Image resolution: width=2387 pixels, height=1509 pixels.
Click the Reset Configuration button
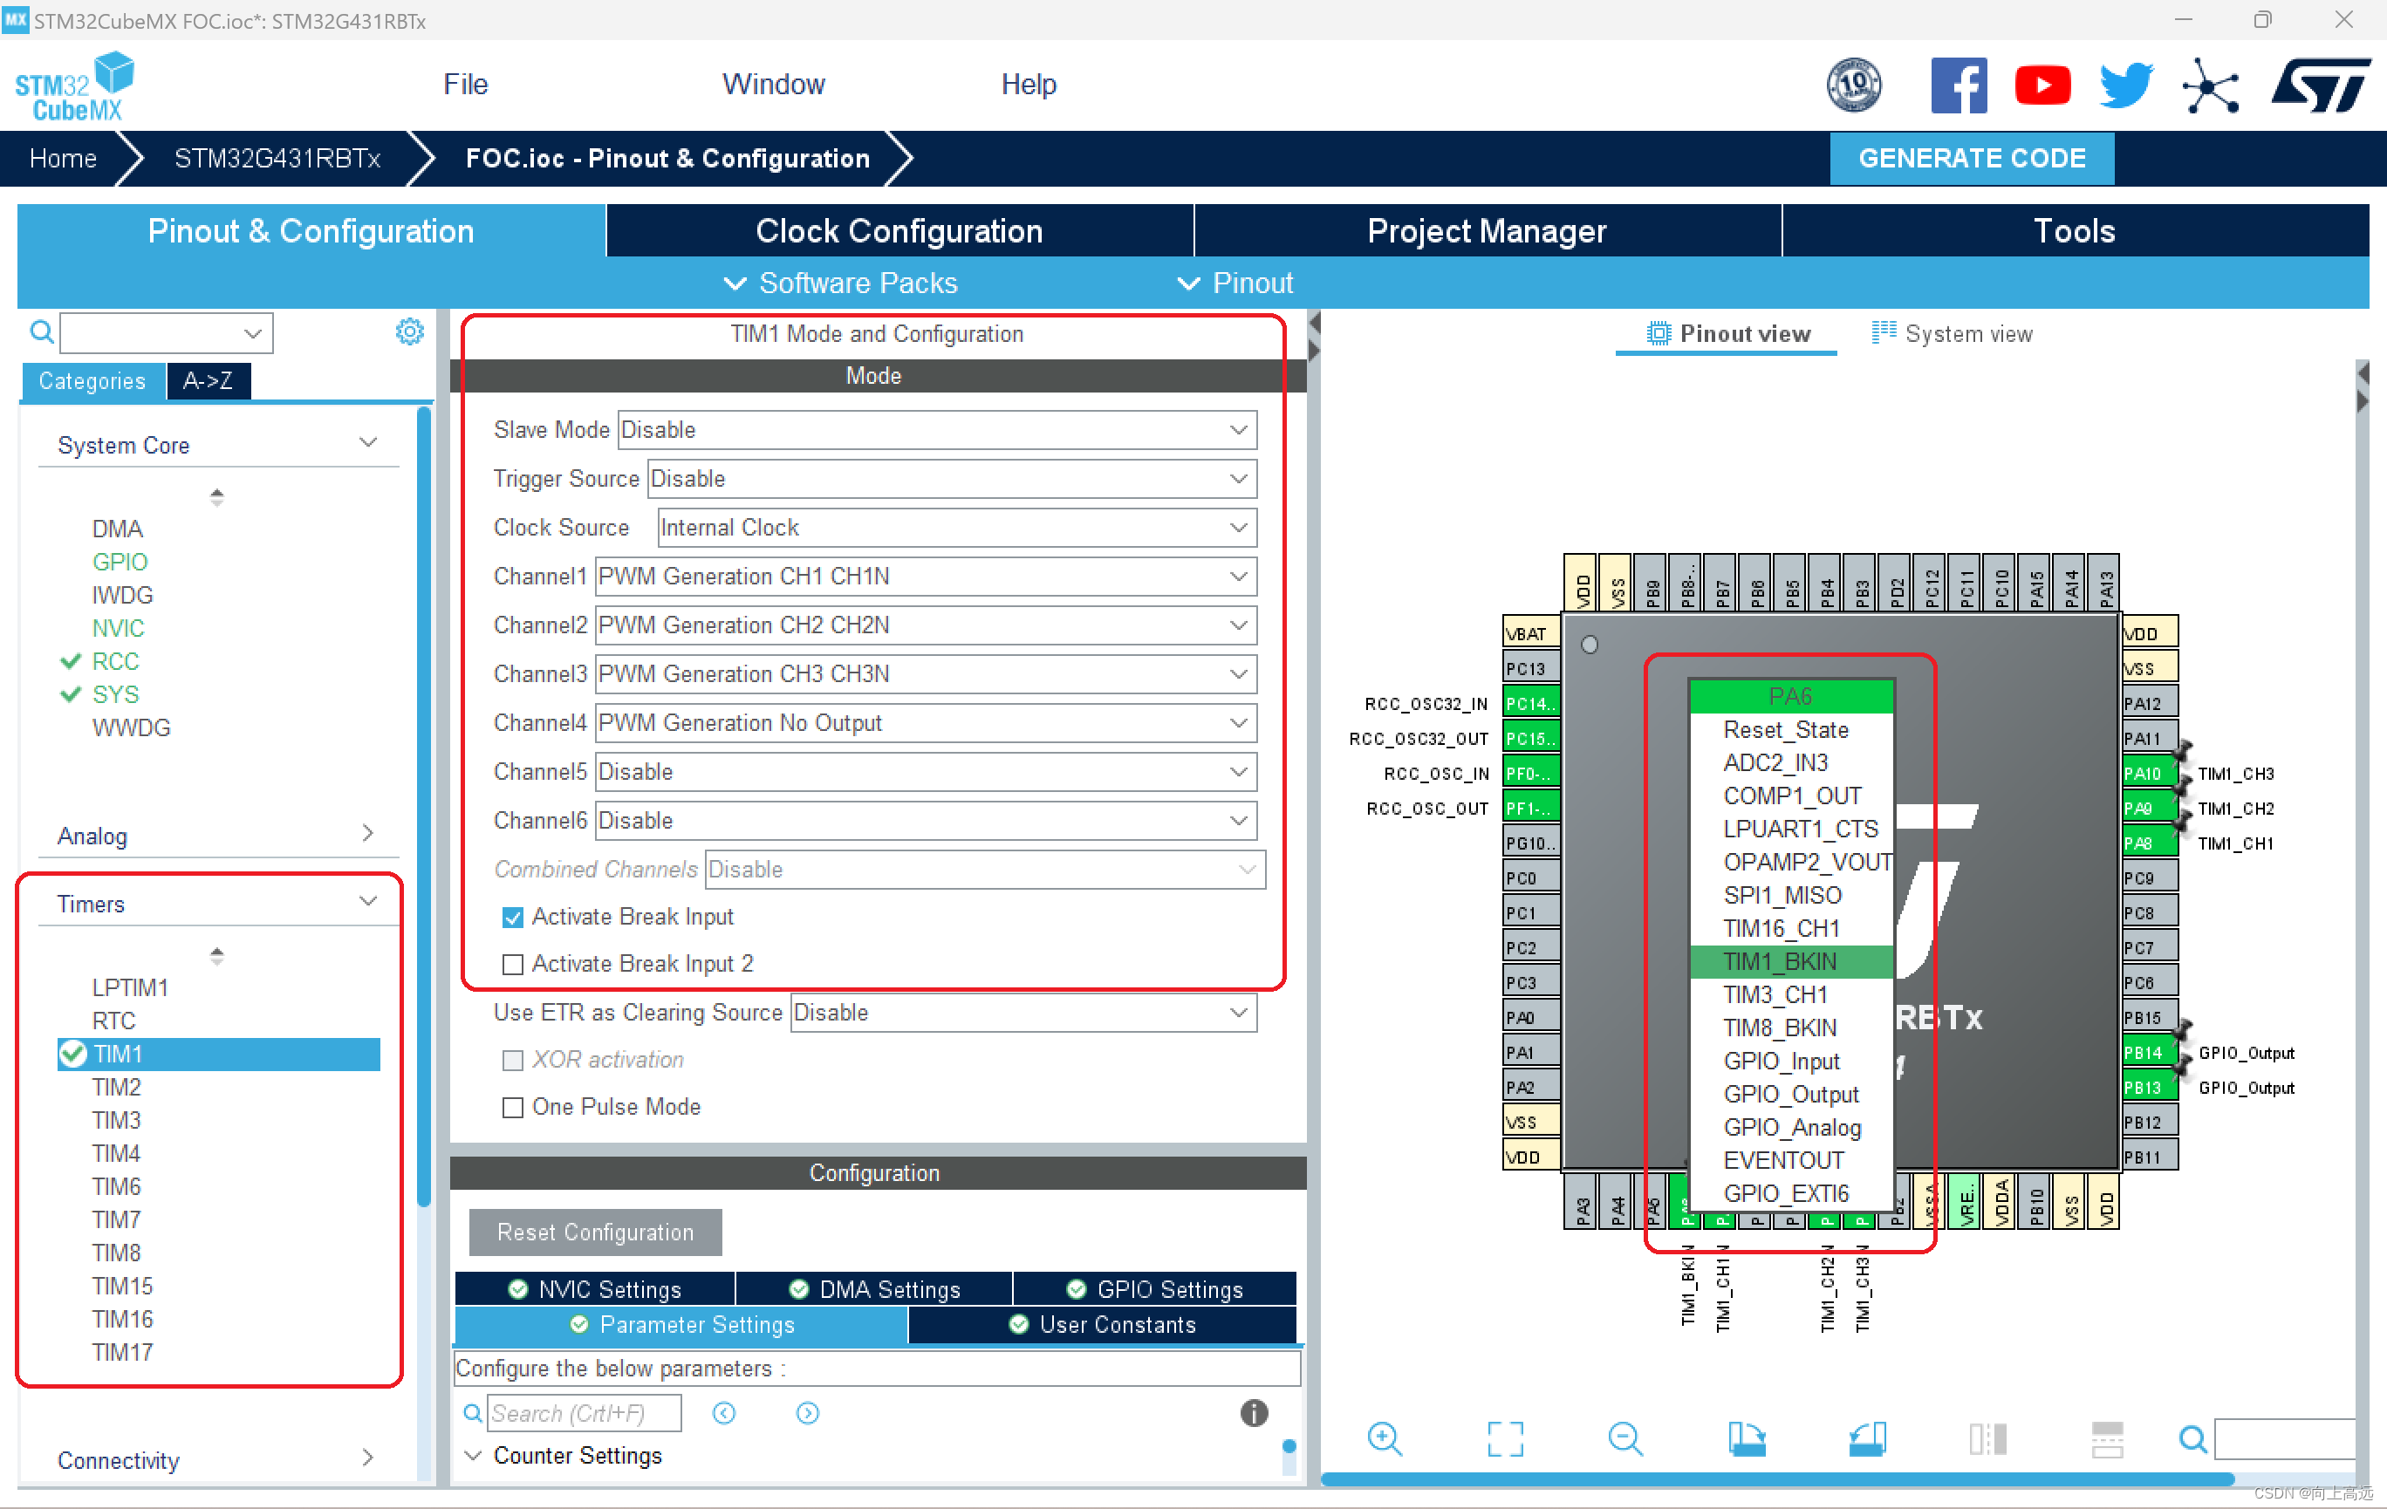click(x=595, y=1232)
